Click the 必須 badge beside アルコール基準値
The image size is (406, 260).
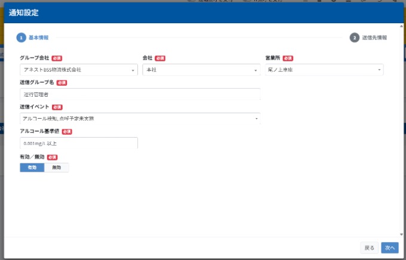[67, 132]
